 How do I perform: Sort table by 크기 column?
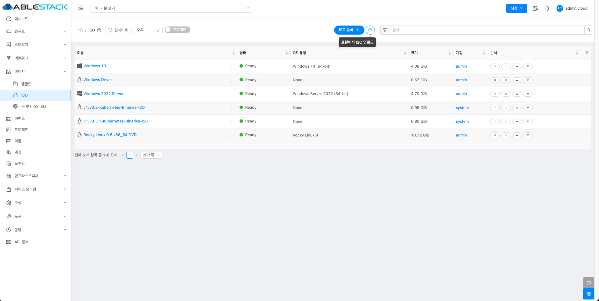pyautogui.click(x=449, y=53)
